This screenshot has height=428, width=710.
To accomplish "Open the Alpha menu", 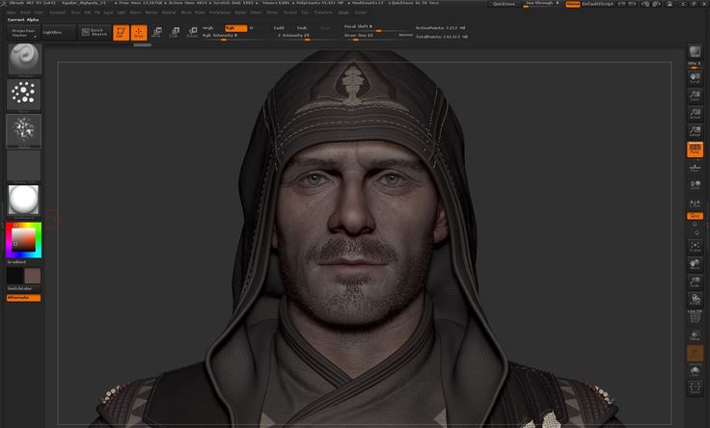I will pyautogui.click(x=12, y=13).
